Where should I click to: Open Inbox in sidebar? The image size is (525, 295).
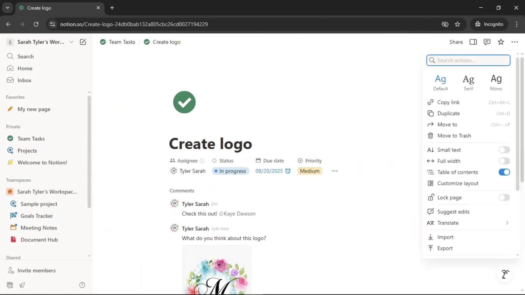pyautogui.click(x=24, y=80)
